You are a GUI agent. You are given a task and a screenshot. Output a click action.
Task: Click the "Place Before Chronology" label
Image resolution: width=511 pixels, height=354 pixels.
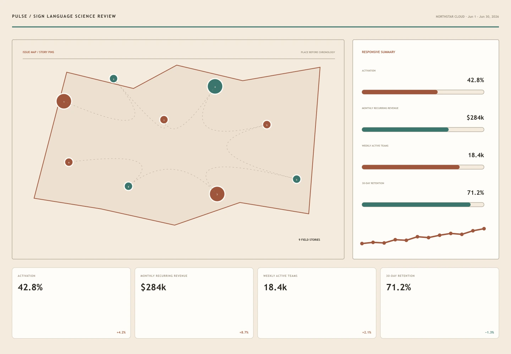[x=318, y=52]
